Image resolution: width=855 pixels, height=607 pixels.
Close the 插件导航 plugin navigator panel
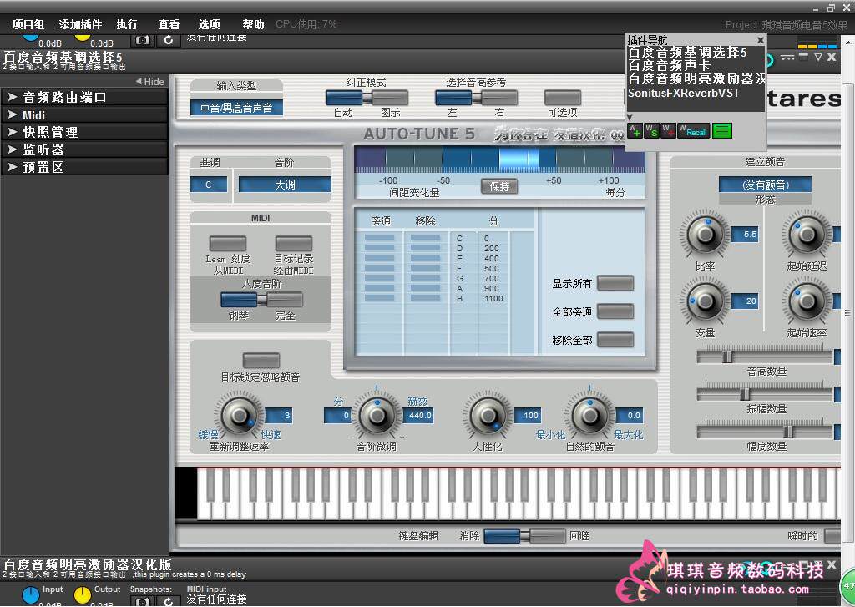(760, 40)
